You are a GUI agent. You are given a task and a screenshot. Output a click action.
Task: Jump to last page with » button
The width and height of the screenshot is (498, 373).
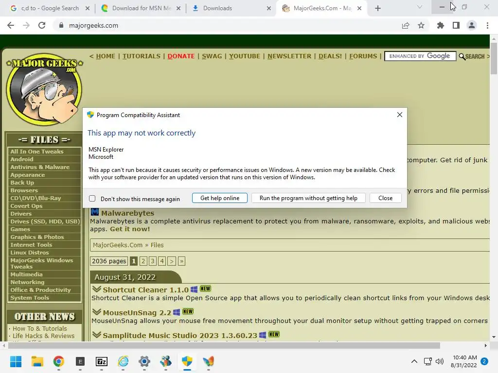click(x=181, y=261)
